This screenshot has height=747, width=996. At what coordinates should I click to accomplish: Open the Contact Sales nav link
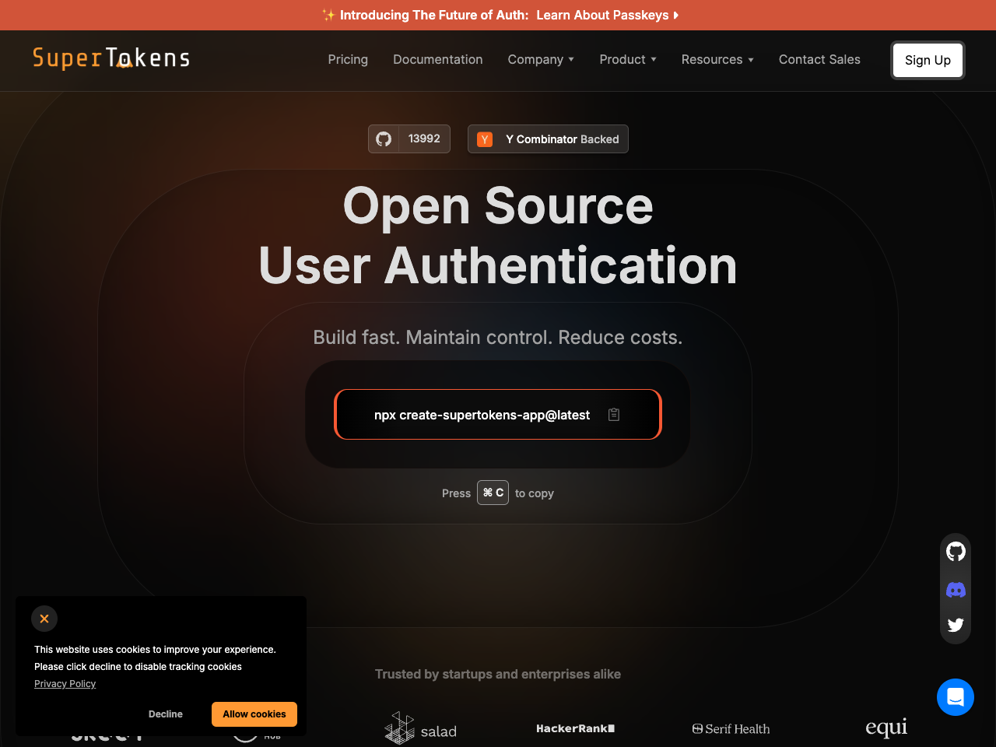point(819,59)
